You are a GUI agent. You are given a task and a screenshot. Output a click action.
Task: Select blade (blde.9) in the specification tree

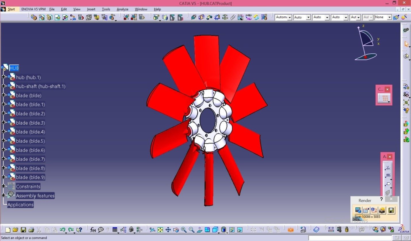click(30, 177)
